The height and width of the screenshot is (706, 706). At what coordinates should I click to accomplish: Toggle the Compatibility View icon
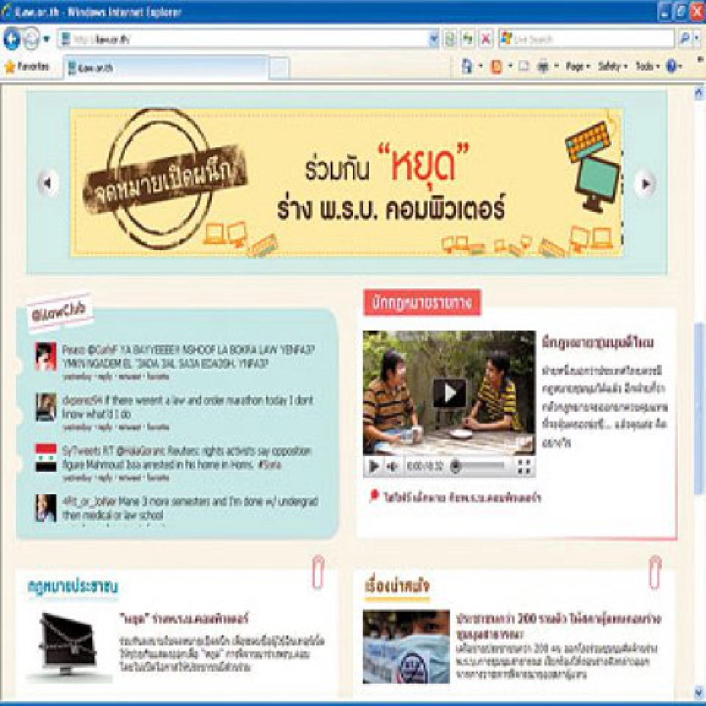pyautogui.click(x=450, y=39)
